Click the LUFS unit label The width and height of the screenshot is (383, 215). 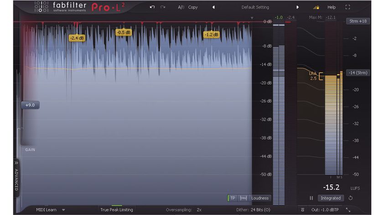[x=355, y=188]
